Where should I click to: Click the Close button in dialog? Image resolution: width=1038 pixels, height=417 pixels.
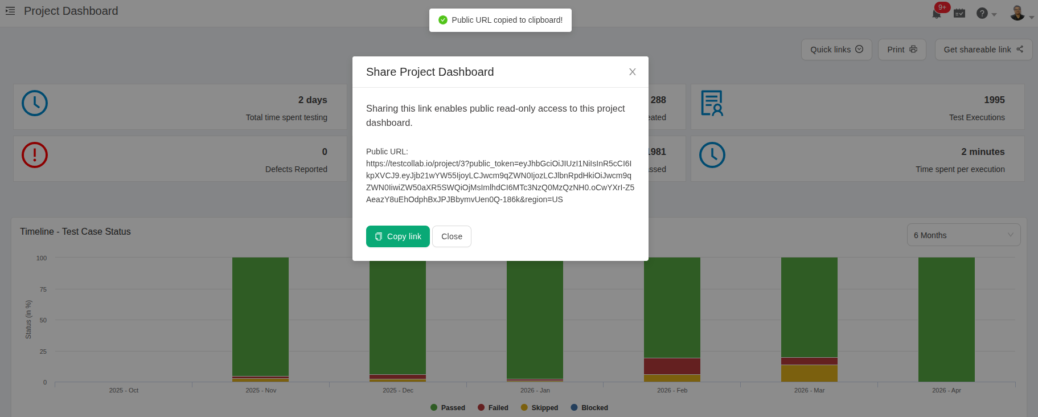point(452,236)
